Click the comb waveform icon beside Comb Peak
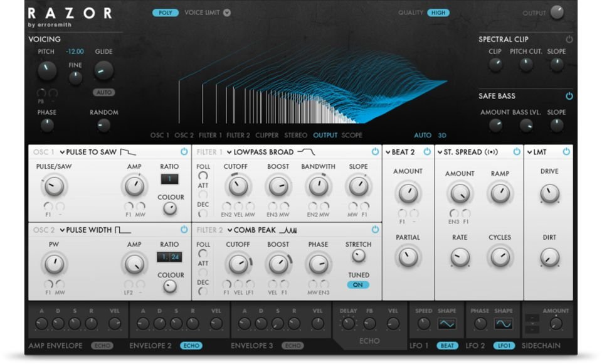The width and height of the screenshot is (602, 364). 288,230
